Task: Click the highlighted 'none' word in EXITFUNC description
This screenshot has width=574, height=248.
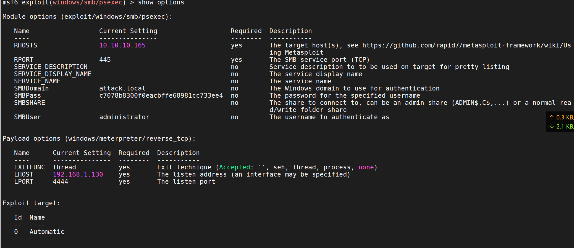Action: [366, 167]
